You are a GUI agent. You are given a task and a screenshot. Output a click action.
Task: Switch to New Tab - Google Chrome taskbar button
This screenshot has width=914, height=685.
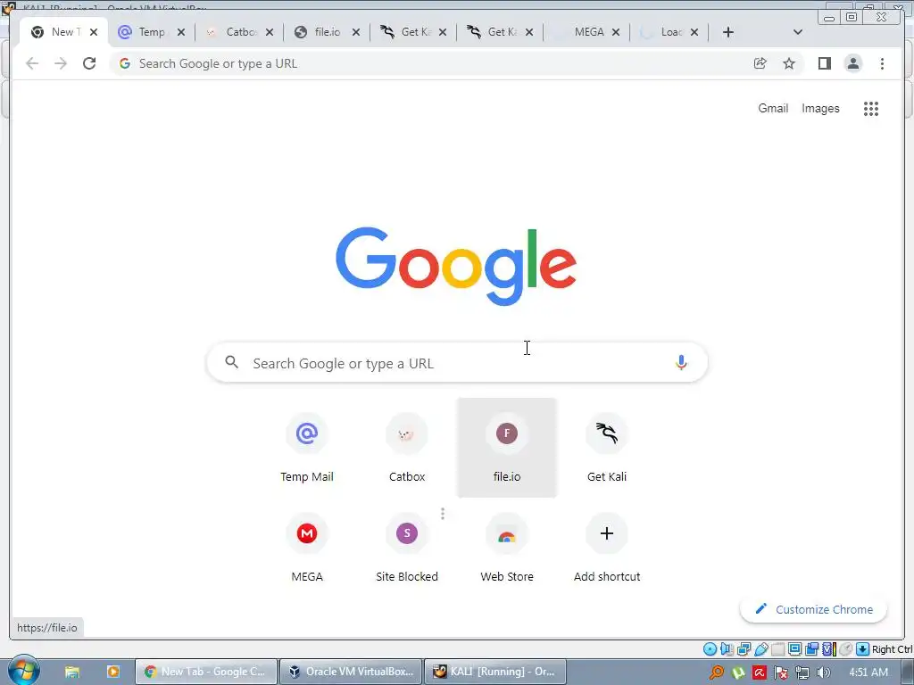(206, 672)
